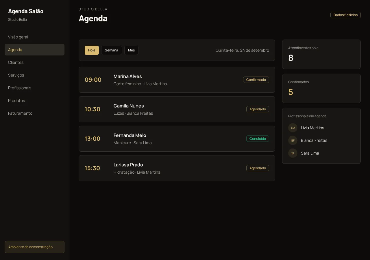The height and width of the screenshot is (260, 370).
Task: Click 'Luzes · Bianca Freitas' text
Action: 133,113
